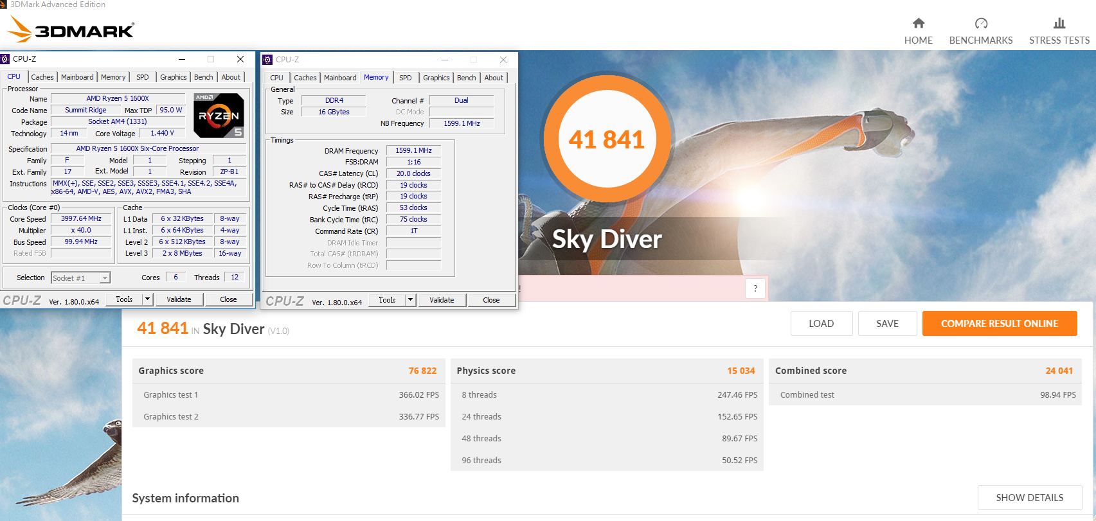Click the 3DMark logo

[x=71, y=30]
